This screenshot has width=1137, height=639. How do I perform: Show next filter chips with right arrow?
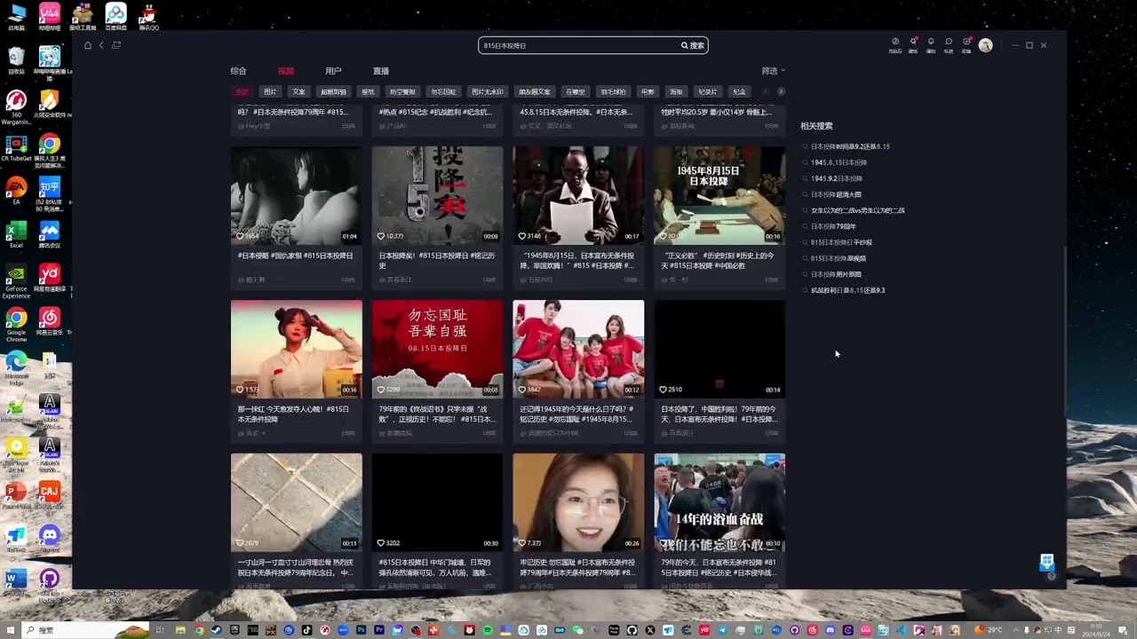click(781, 91)
